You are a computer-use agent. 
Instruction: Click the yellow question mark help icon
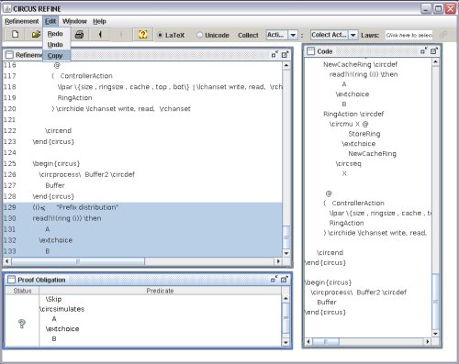pyautogui.click(x=143, y=35)
